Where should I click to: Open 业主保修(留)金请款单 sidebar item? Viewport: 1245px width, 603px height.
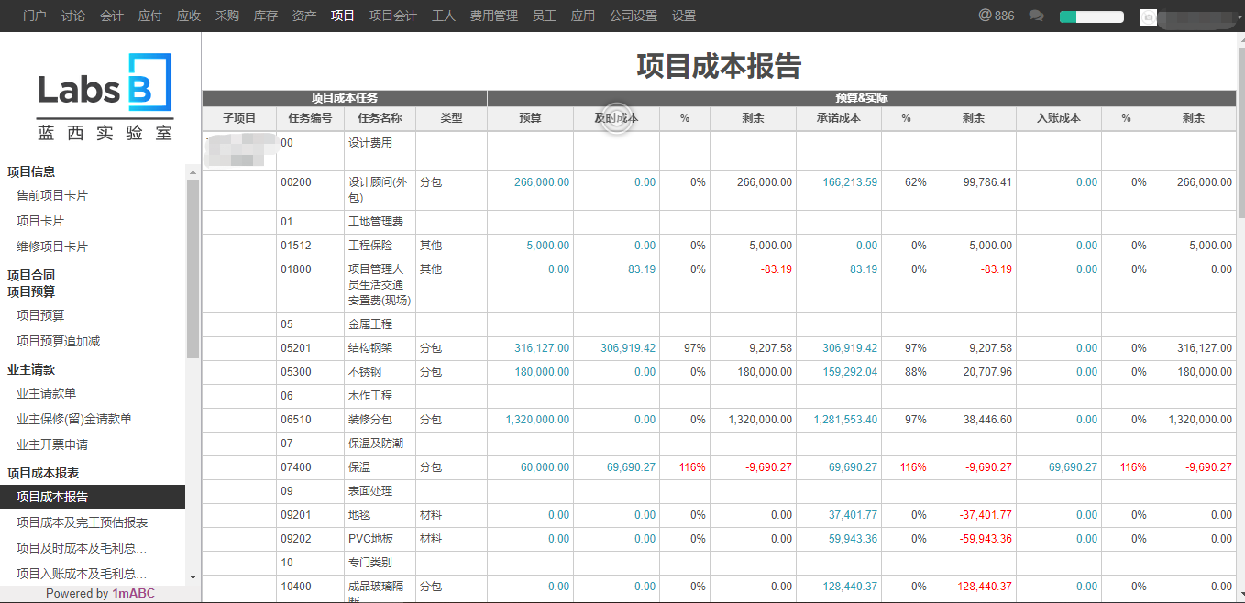[x=74, y=419]
